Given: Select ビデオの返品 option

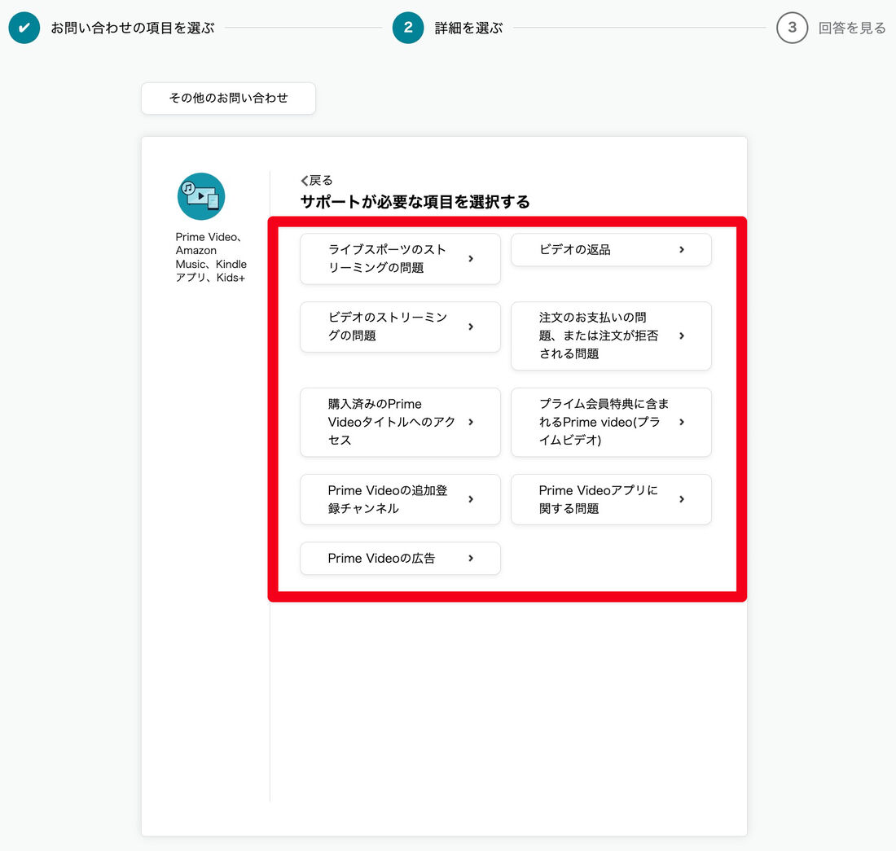Looking at the screenshot, I should tap(611, 249).
